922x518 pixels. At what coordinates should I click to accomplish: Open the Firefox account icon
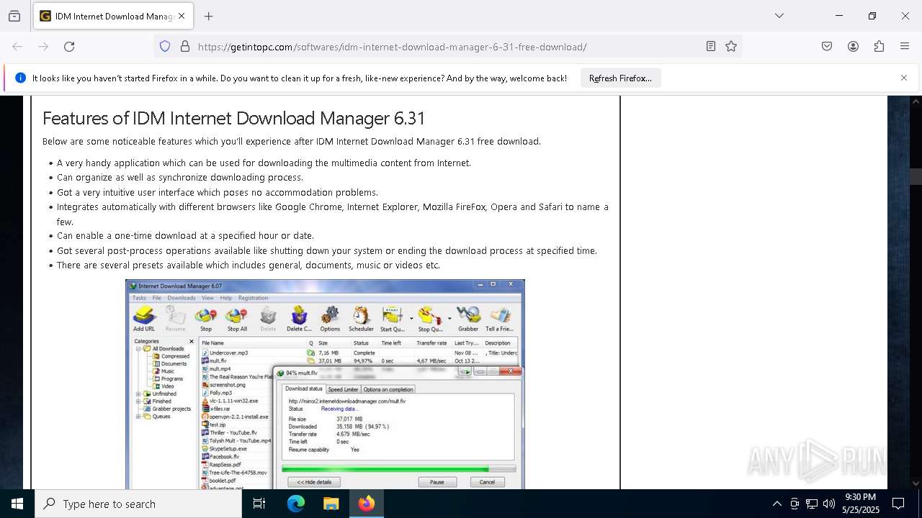pos(853,47)
